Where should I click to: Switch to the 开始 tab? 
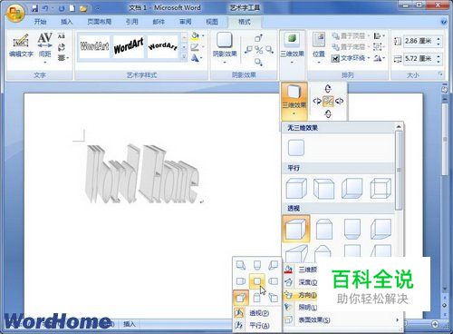click(x=40, y=22)
